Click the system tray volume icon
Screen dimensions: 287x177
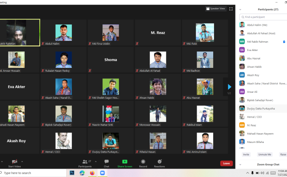[262, 173]
